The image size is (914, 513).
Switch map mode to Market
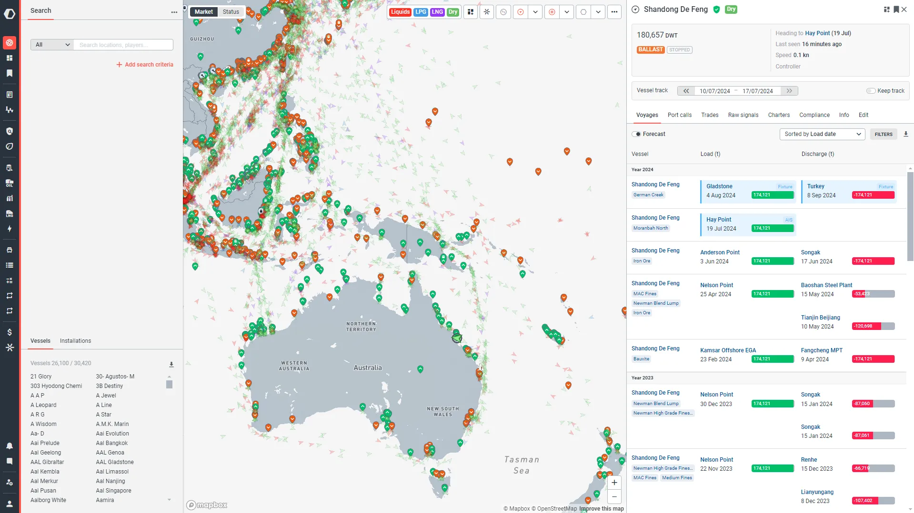click(x=204, y=12)
